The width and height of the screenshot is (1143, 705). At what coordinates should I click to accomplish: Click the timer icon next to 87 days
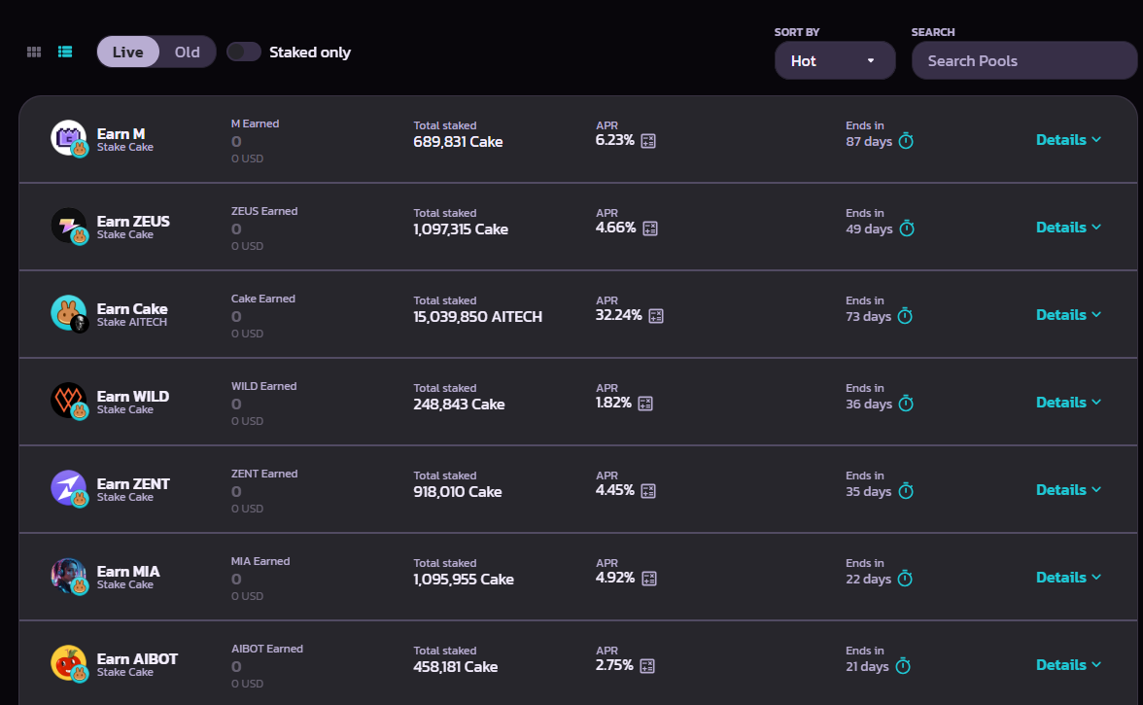[x=906, y=141]
